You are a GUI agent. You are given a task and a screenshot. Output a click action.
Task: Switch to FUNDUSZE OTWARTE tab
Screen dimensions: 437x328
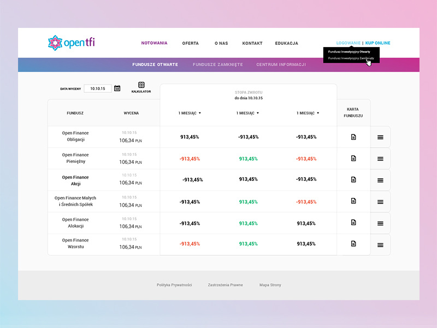(155, 65)
